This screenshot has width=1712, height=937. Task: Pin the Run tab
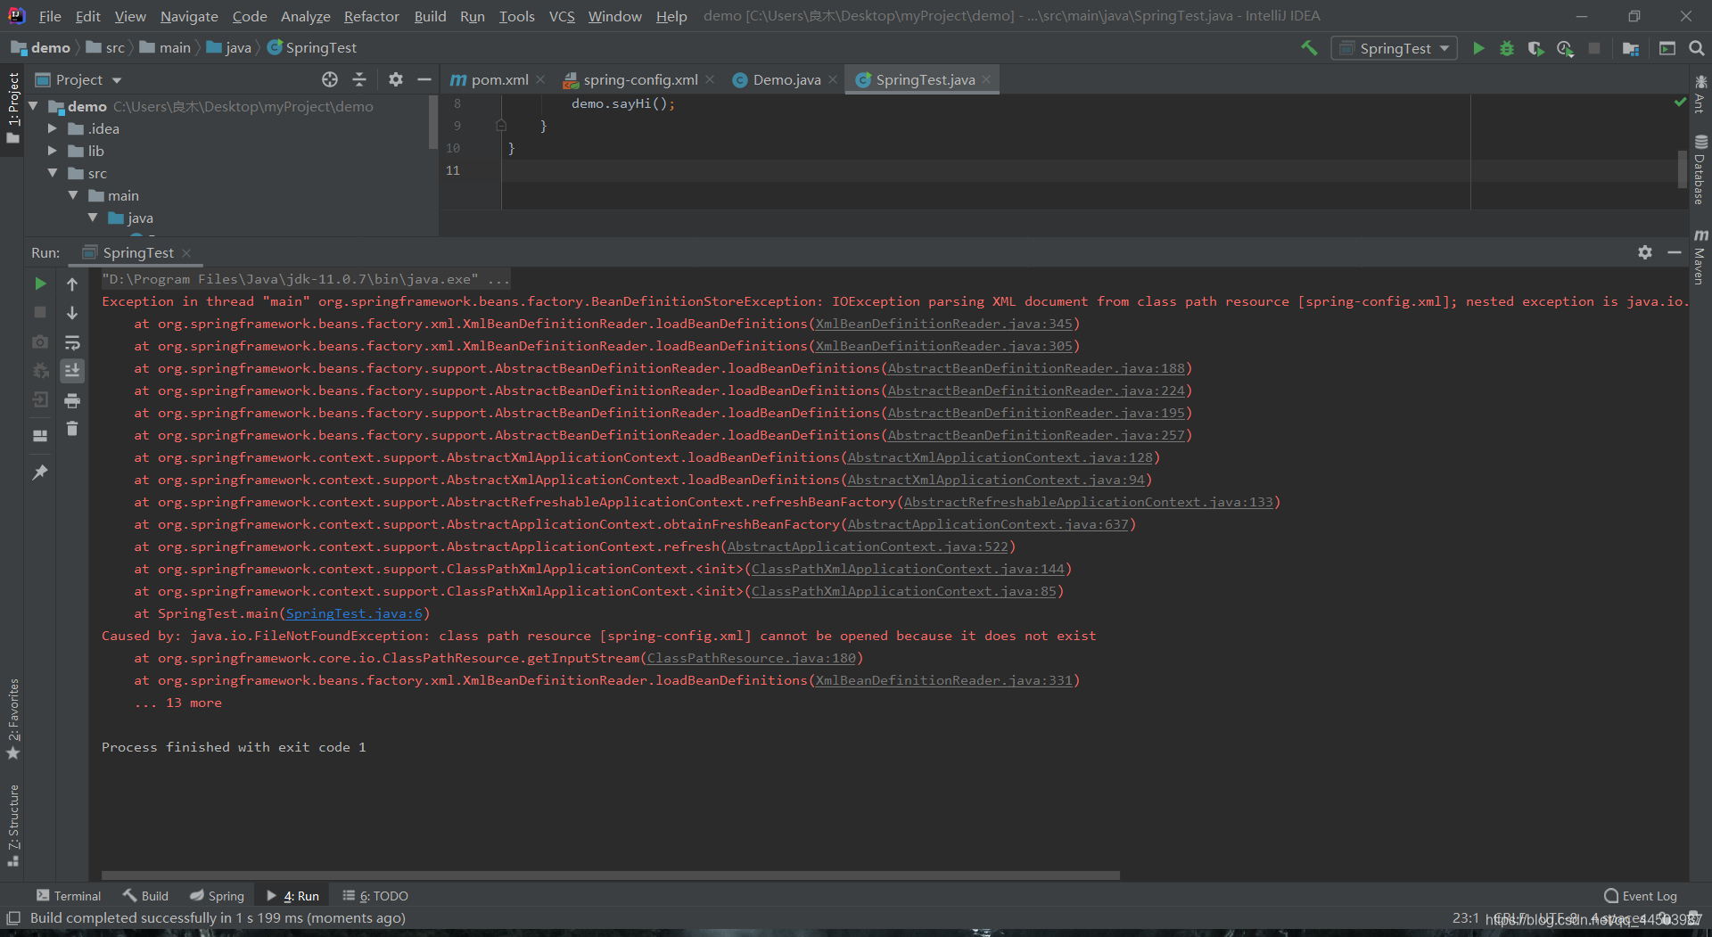tap(40, 473)
